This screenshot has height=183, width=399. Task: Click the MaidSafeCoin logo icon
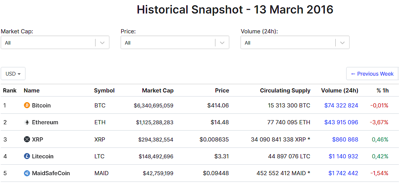coord(27,173)
